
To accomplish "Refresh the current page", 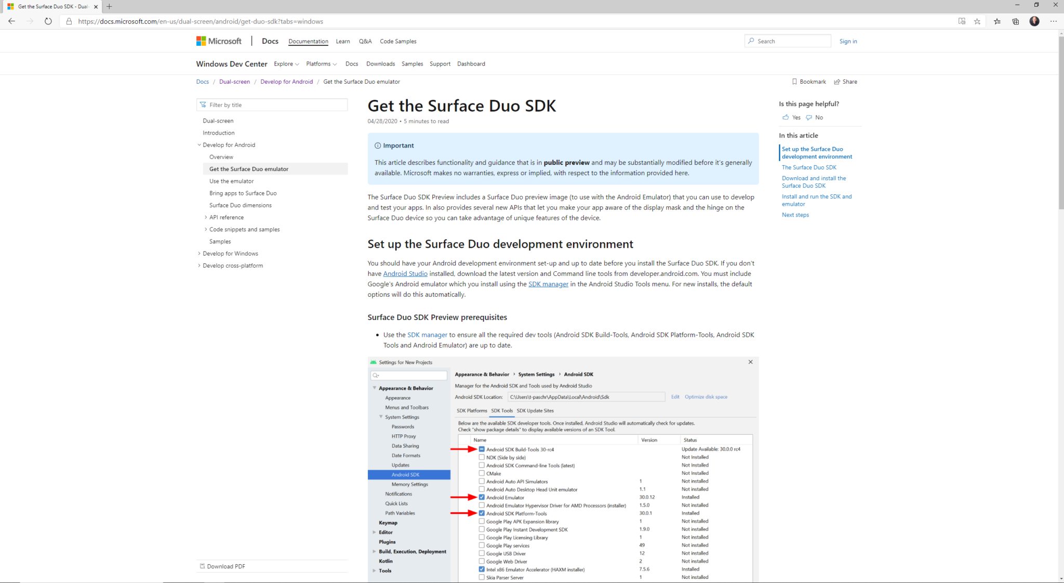I will pyautogui.click(x=48, y=21).
